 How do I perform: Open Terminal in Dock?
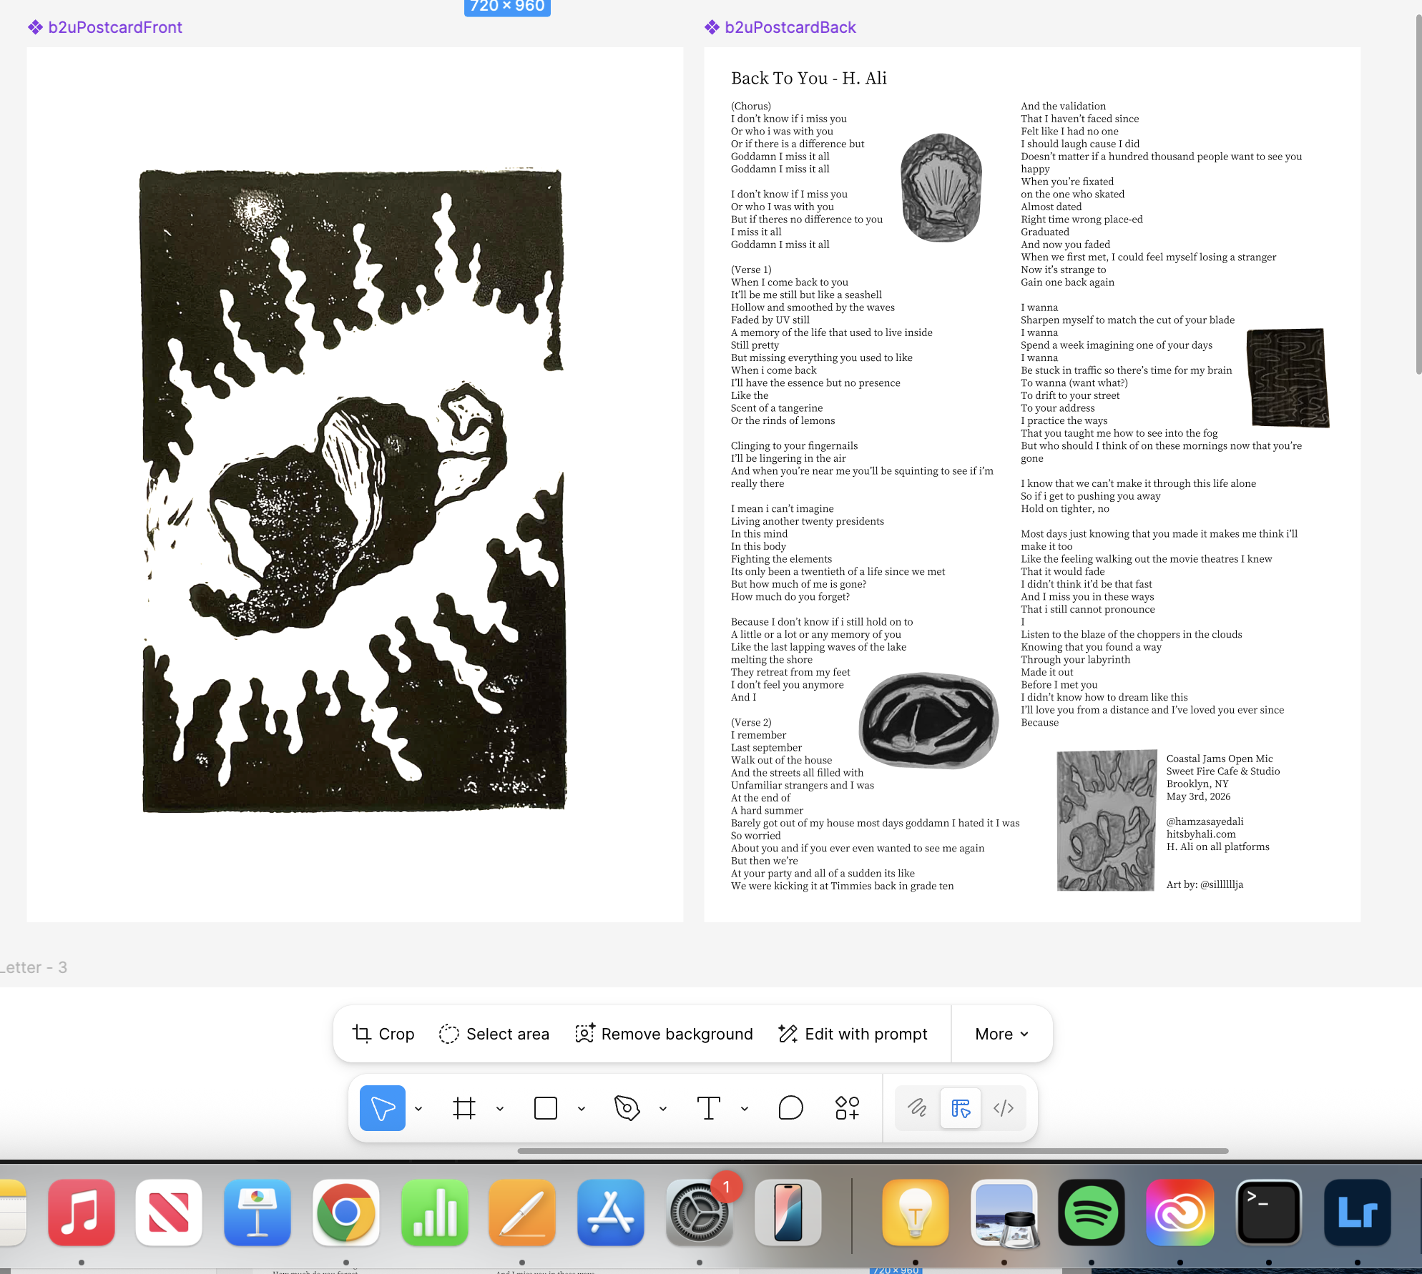(x=1269, y=1213)
